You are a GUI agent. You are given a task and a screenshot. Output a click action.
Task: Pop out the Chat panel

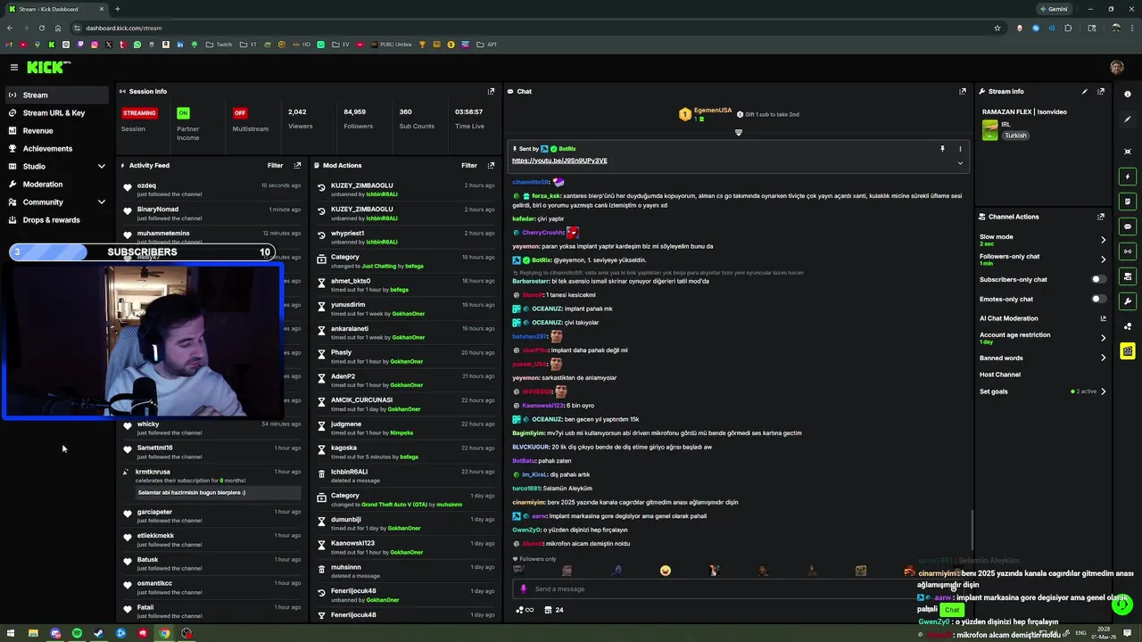(x=962, y=91)
